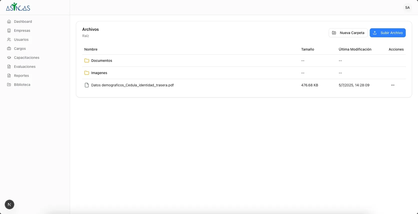The image size is (418, 214).
Task: Click the Dashboard home icon
Action: pos(9,22)
